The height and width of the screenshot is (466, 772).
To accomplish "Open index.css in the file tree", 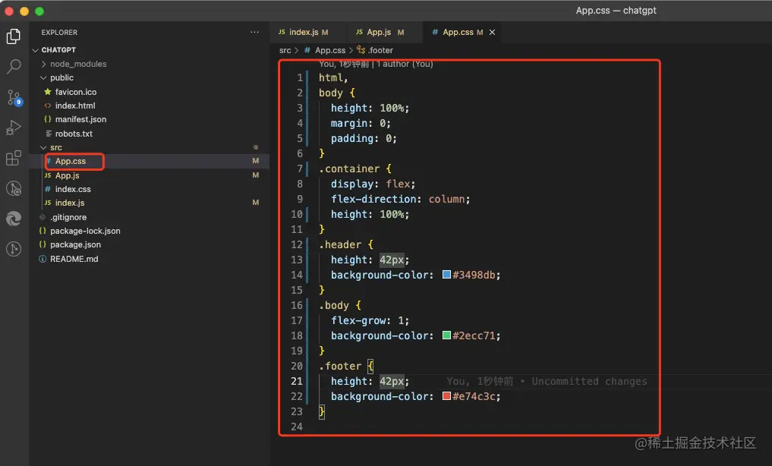I will [x=72, y=190].
